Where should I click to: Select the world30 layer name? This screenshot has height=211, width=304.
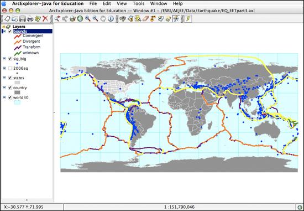coord(21,97)
